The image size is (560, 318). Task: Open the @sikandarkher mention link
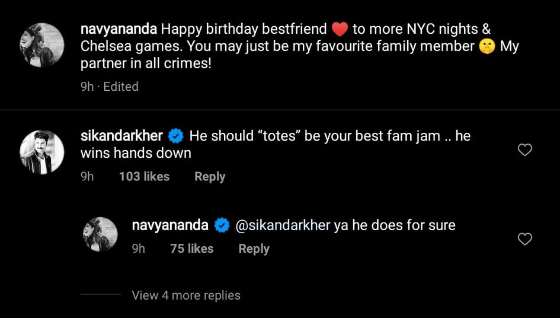(x=283, y=225)
